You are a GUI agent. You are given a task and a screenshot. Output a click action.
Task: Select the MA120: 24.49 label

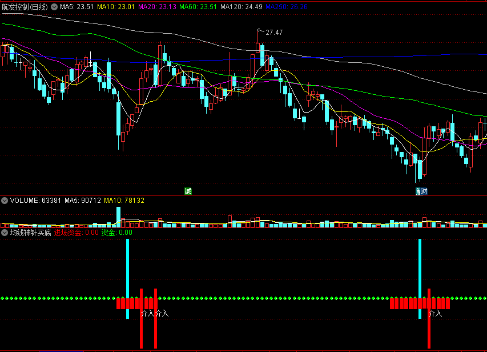[x=242, y=7]
